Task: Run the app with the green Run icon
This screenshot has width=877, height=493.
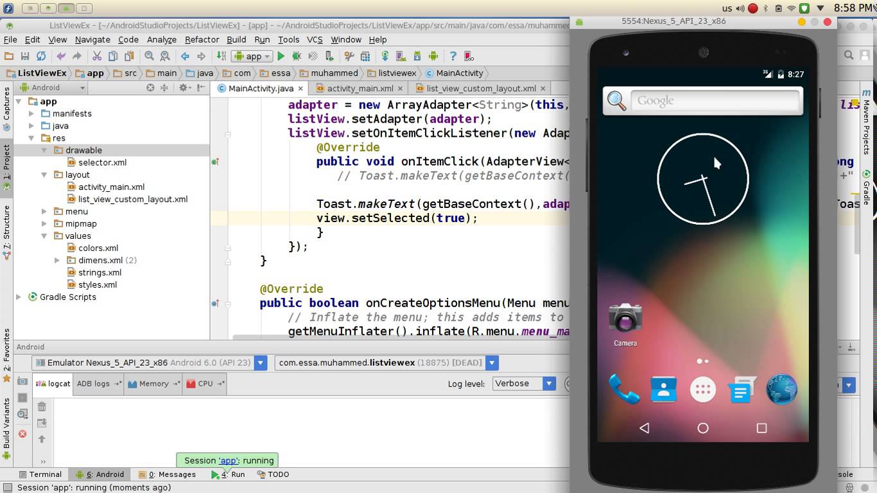Action: point(281,56)
